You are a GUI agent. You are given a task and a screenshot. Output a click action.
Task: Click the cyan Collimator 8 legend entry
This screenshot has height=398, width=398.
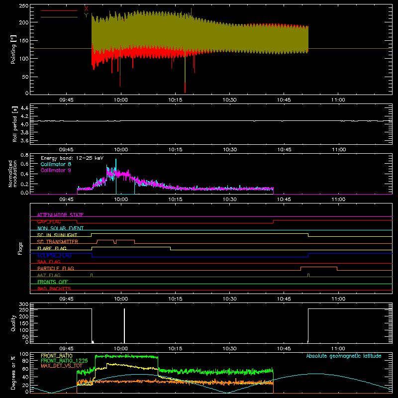tap(56, 164)
